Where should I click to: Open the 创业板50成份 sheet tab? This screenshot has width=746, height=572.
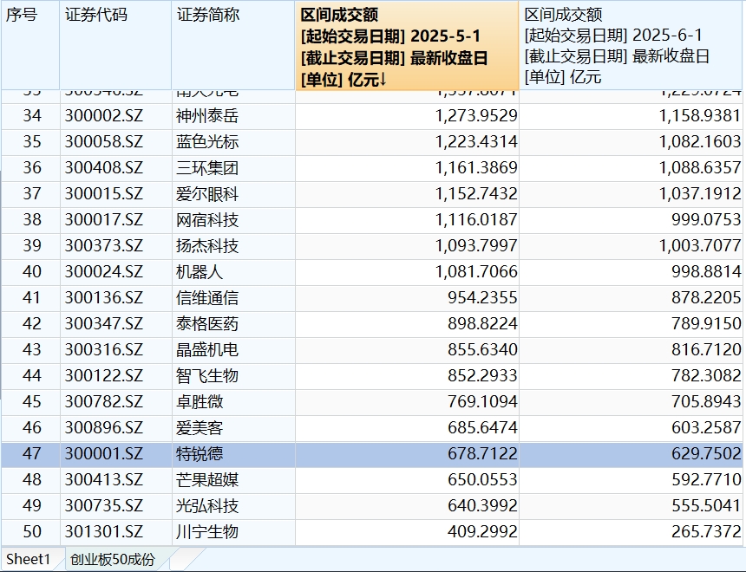(x=113, y=559)
